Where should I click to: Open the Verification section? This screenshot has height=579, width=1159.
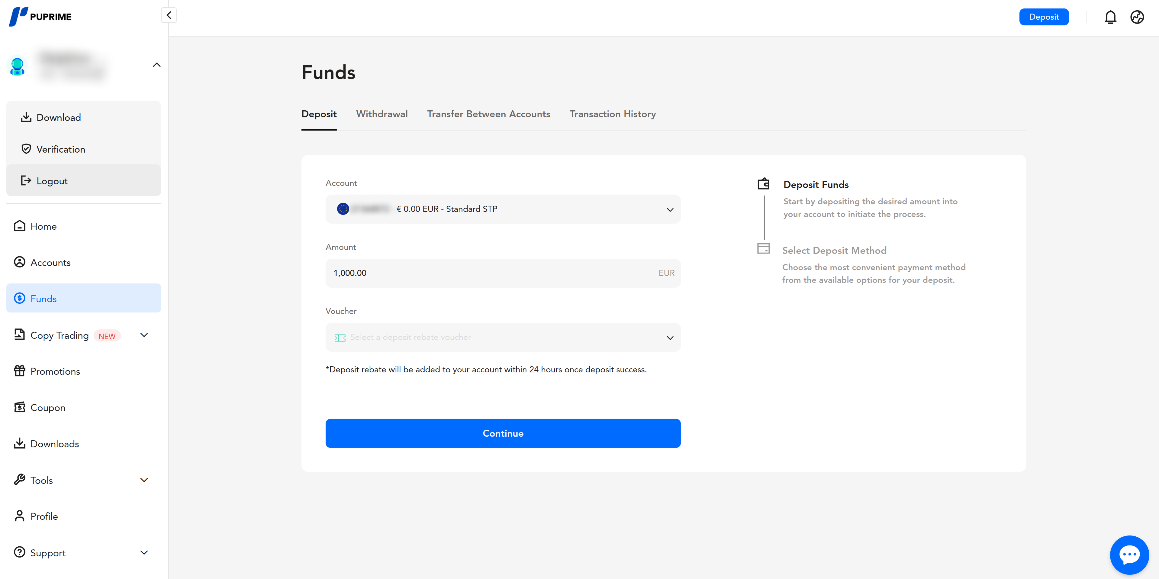(61, 149)
